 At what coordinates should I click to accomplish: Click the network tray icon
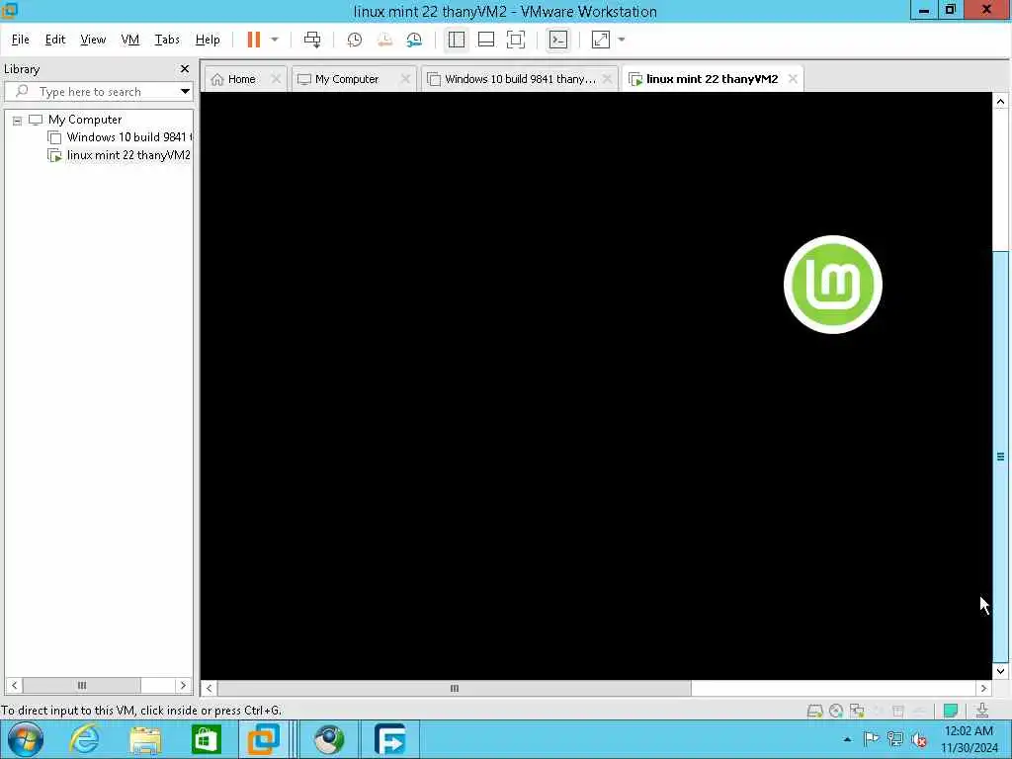(895, 739)
